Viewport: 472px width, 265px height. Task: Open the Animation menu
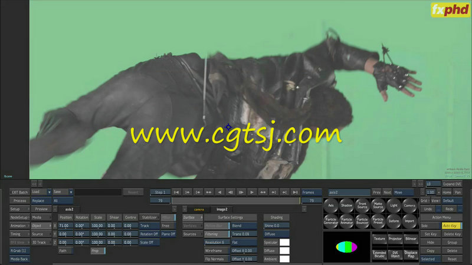[x=19, y=226]
